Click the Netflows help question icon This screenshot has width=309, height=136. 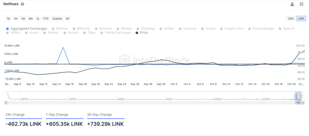point(23,4)
